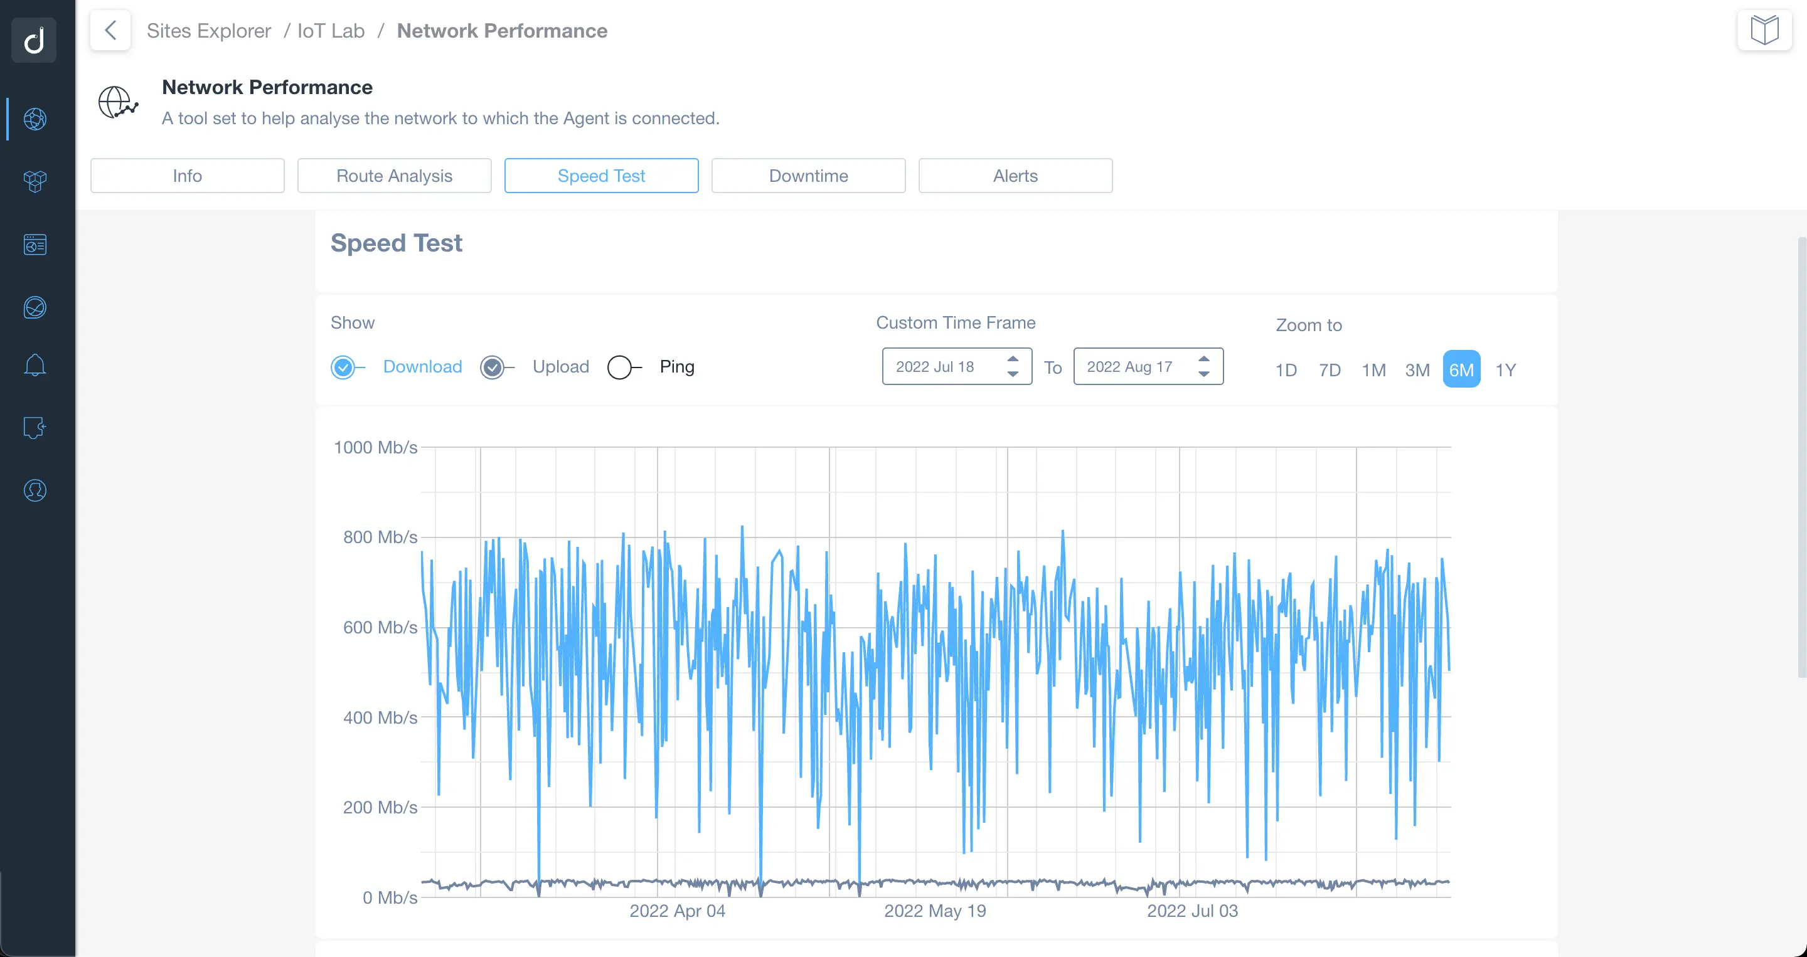This screenshot has height=957, width=1807.
Task: Increment the 2022 Jul 18 date stepper
Action: (x=1012, y=359)
